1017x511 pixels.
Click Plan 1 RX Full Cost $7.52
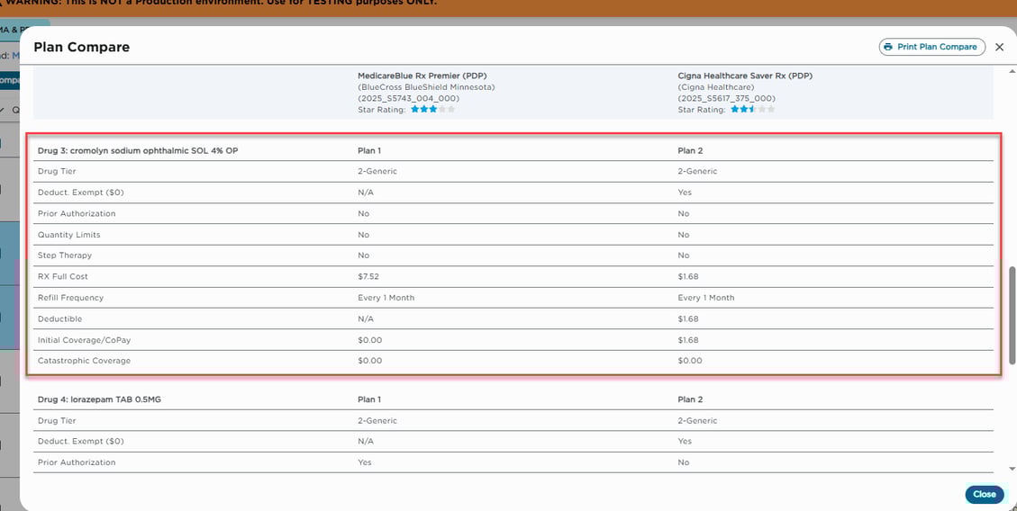(369, 276)
